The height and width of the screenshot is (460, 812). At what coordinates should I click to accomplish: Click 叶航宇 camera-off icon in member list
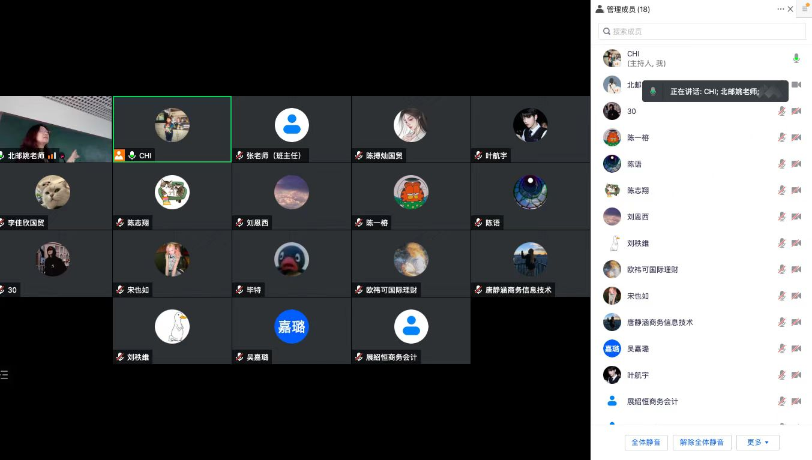click(796, 375)
